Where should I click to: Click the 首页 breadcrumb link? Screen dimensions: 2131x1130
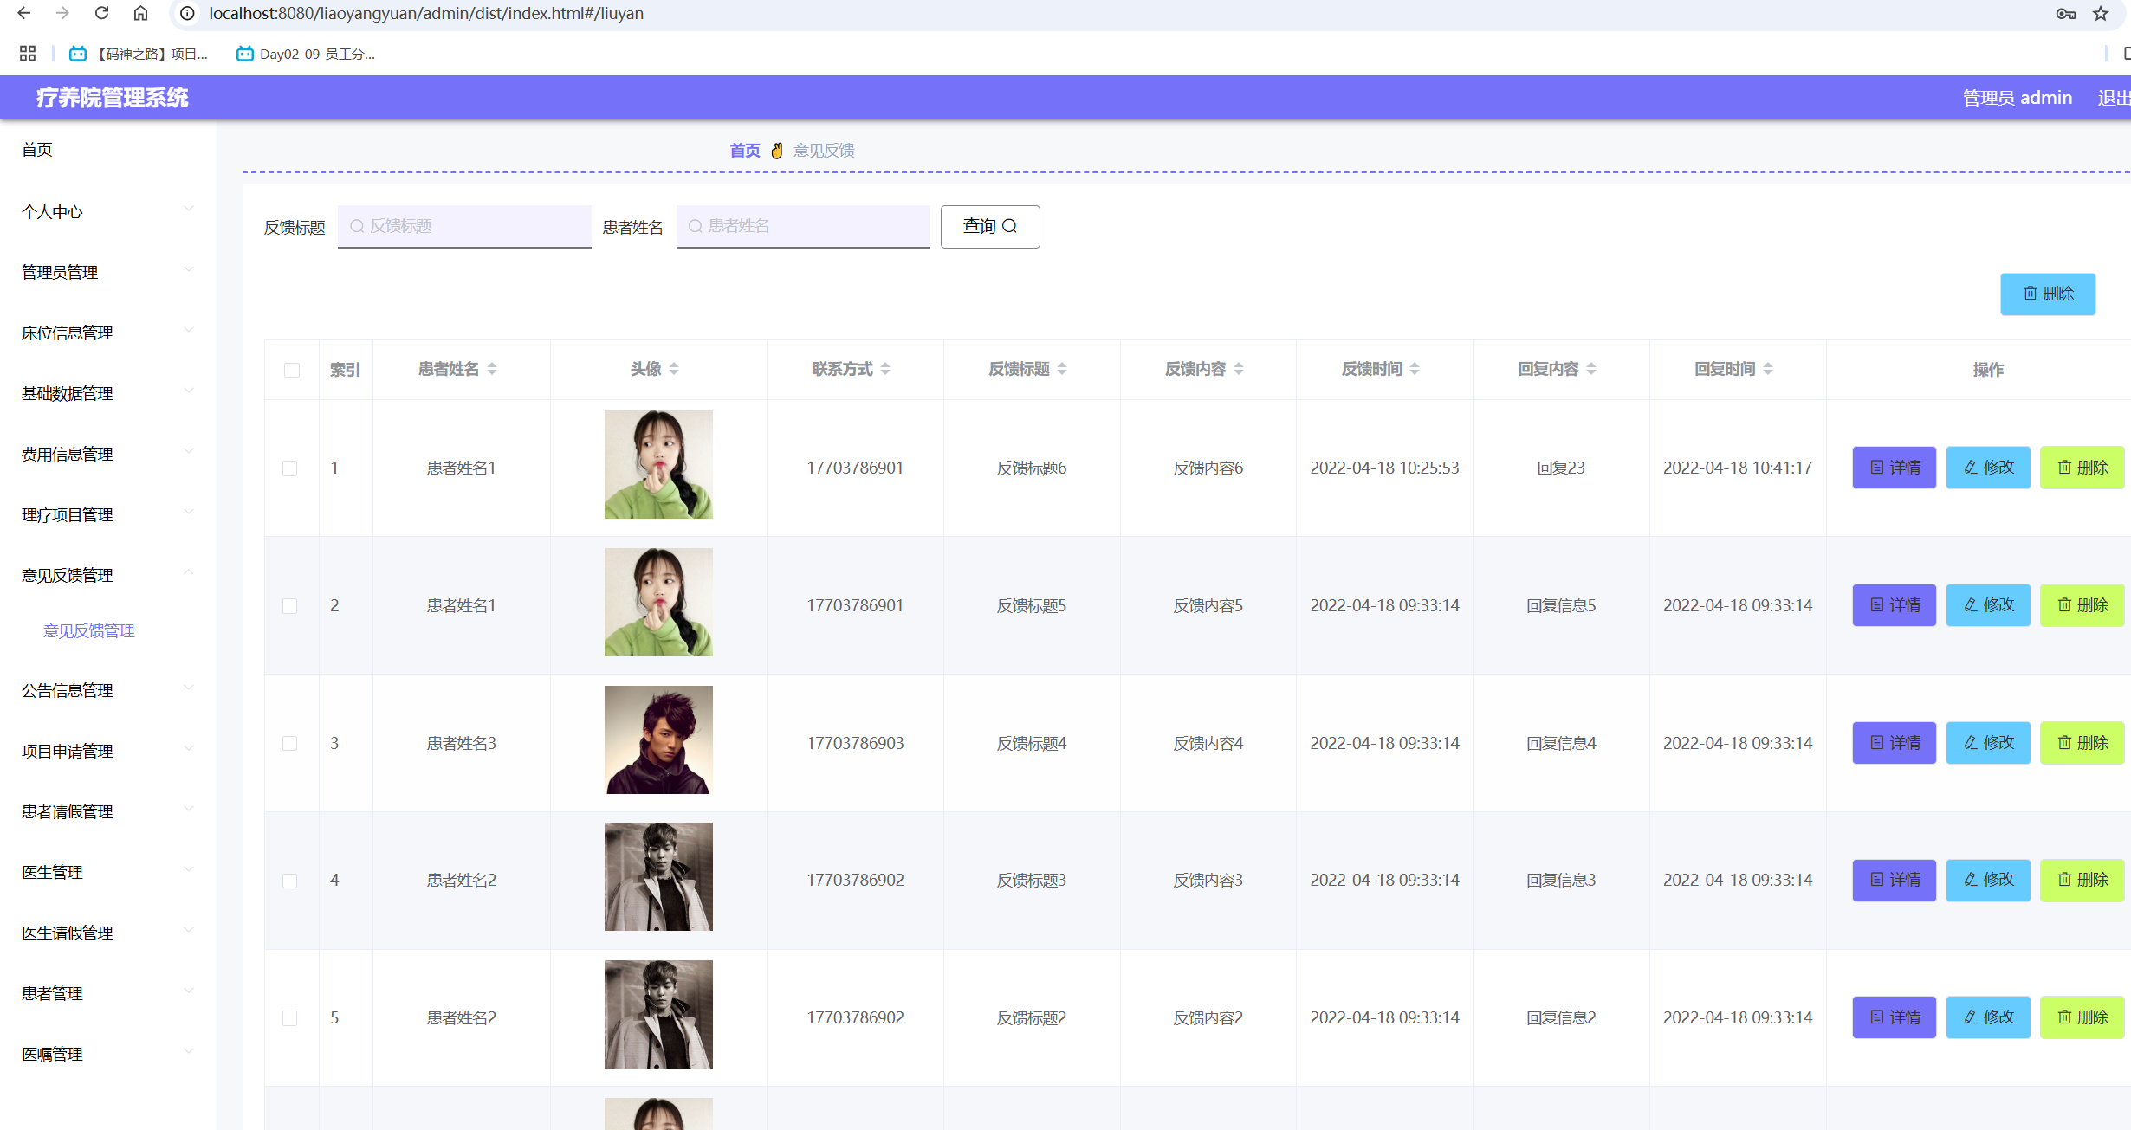point(745,151)
